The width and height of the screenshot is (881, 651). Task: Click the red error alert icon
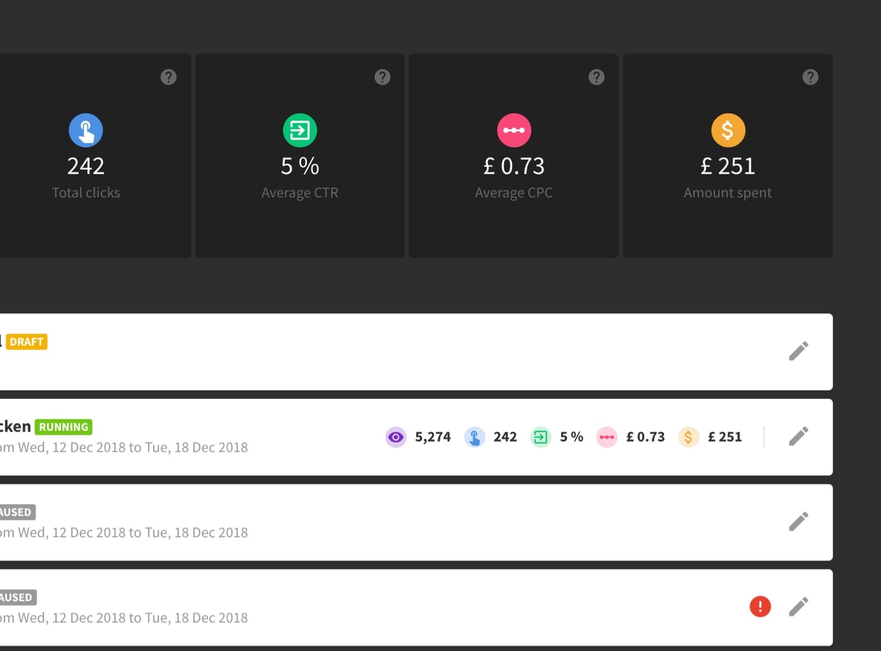tap(760, 606)
